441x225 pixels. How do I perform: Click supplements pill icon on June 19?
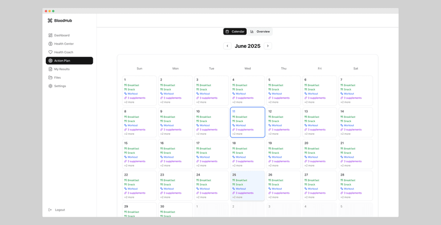click(269, 161)
